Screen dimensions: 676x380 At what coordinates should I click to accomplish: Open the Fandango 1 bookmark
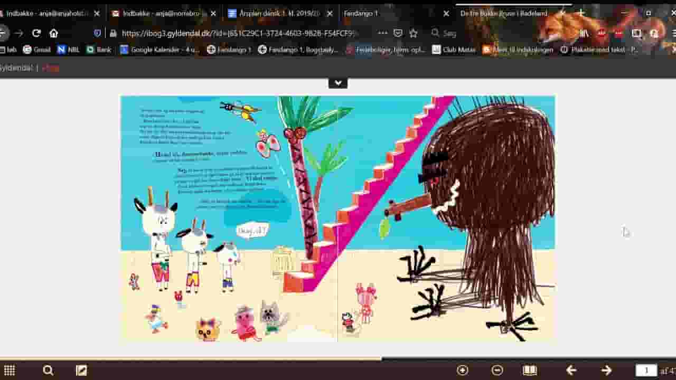click(229, 50)
